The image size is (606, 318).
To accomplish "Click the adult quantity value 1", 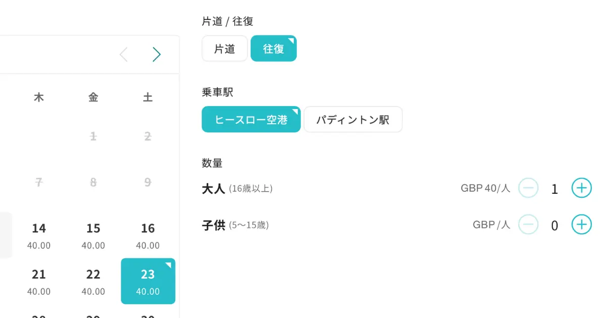I will pos(554,189).
